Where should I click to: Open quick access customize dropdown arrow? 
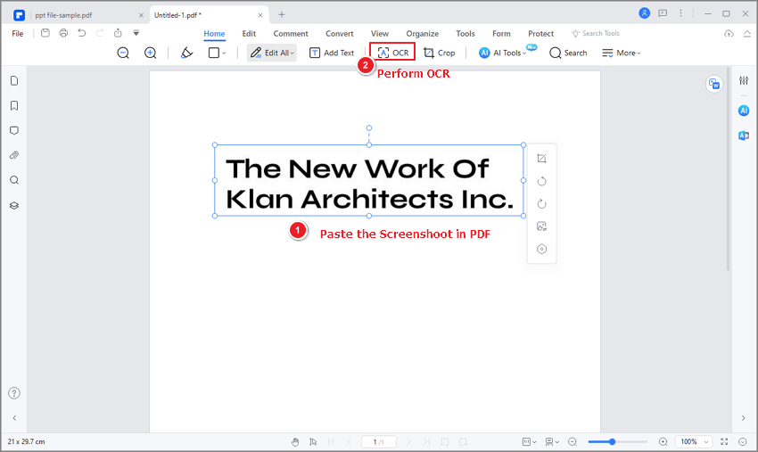(136, 33)
